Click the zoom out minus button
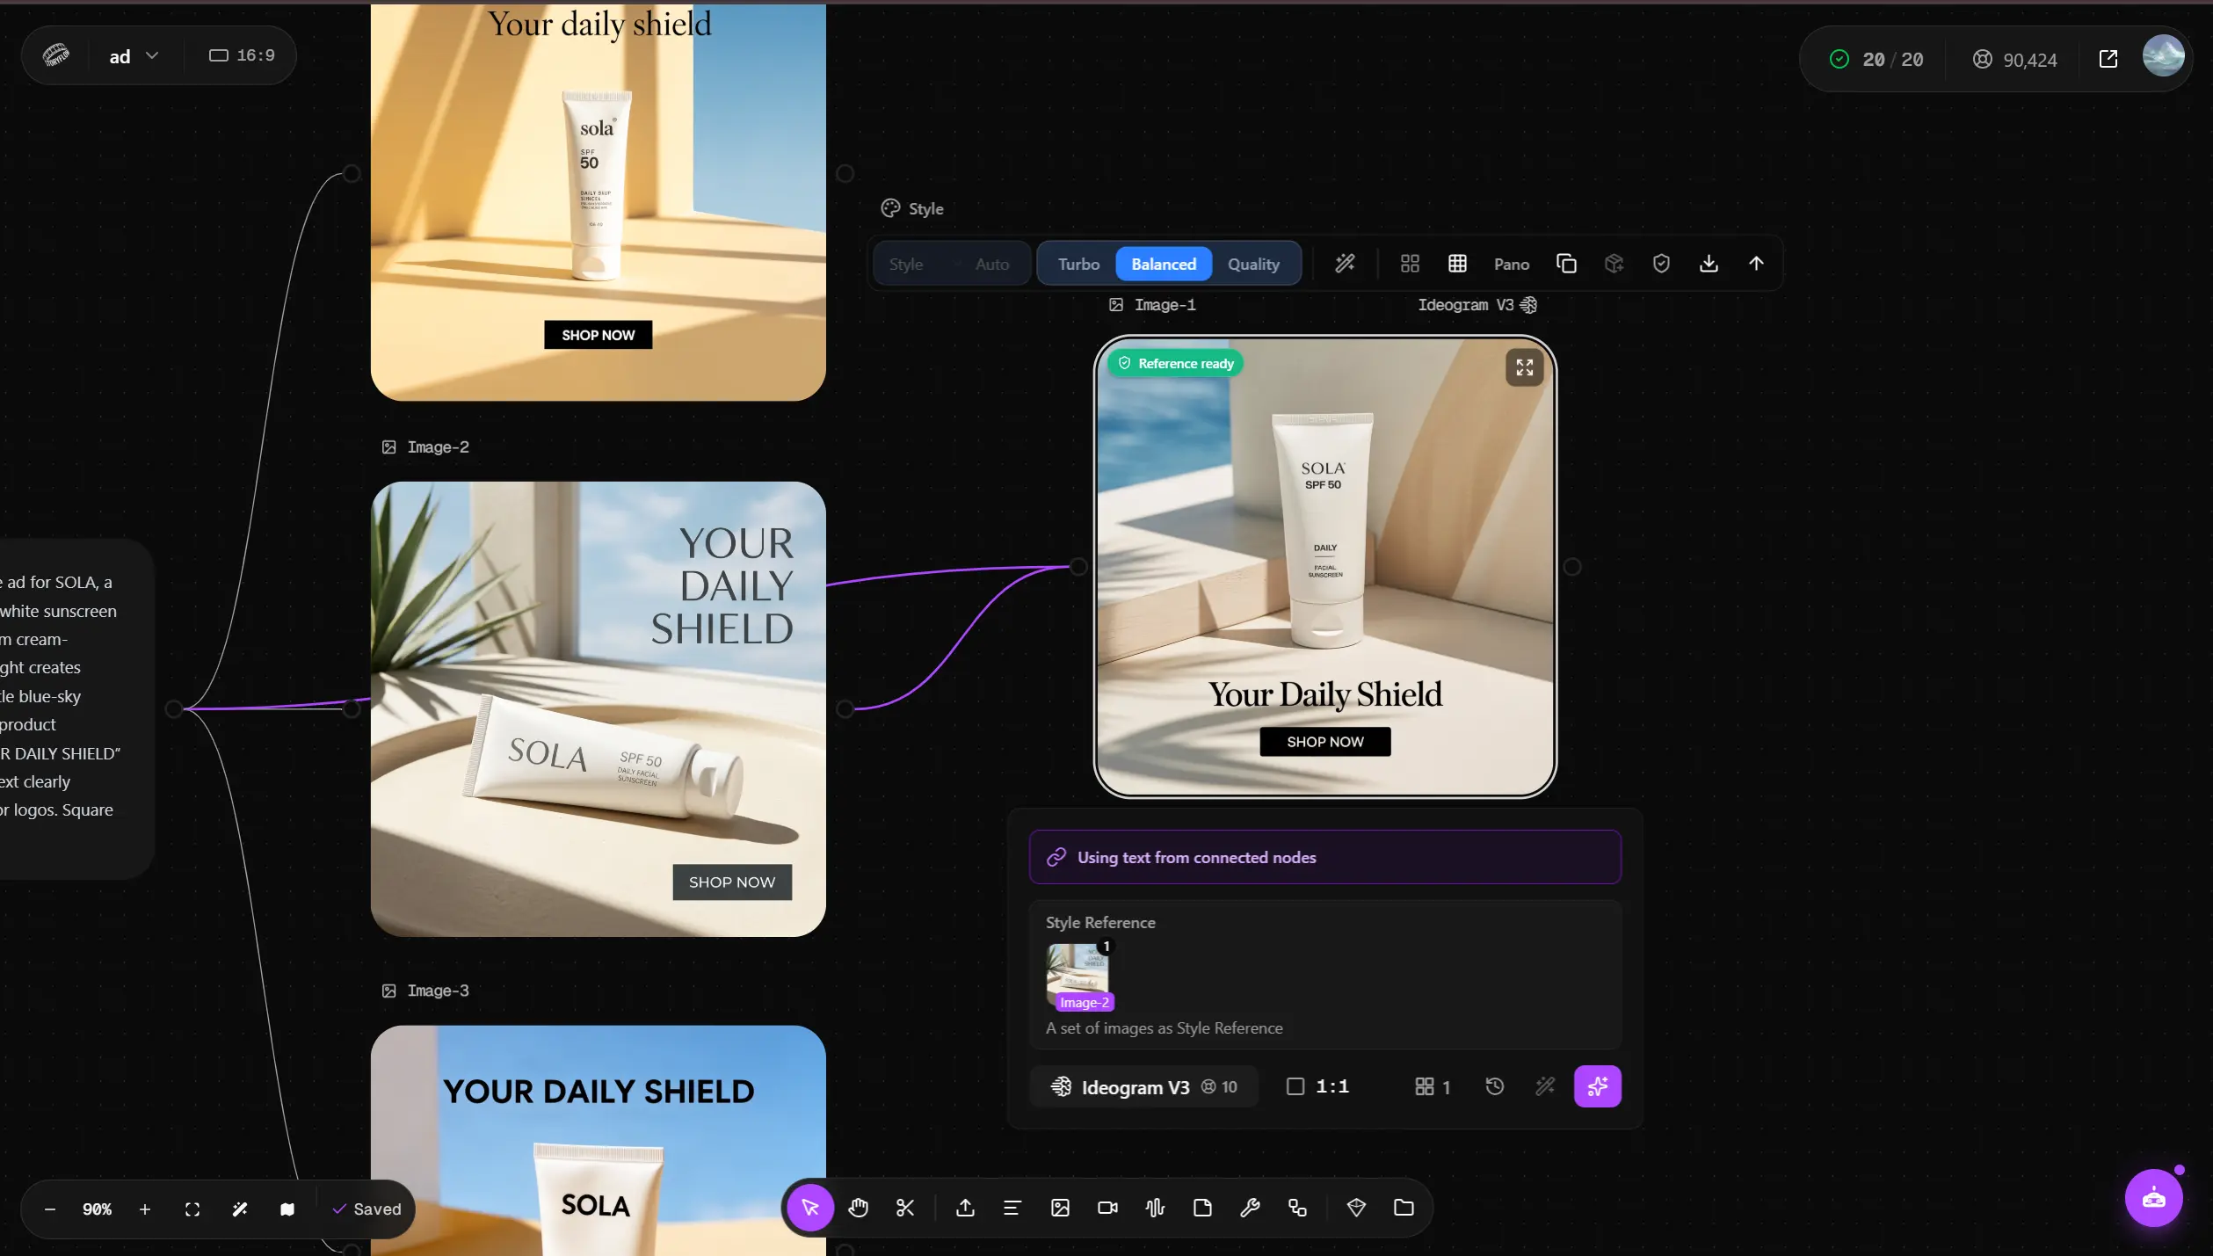This screenshot has width=2213, height=1256. pyautogui.click(x=50, y=1209)
